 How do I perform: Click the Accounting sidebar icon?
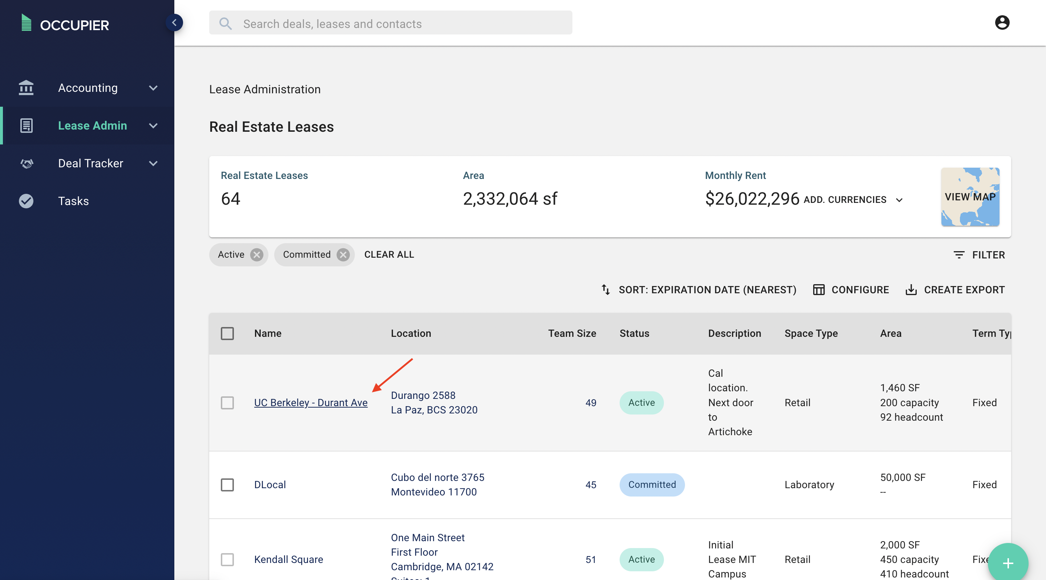coord(26,88)
